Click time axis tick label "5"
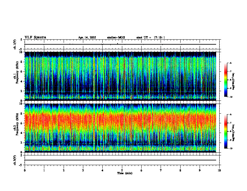 122,170
